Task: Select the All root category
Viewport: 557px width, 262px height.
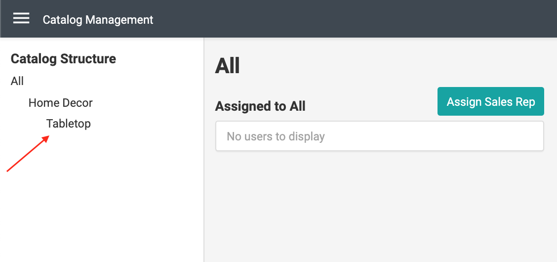Action: pos(17,81)
